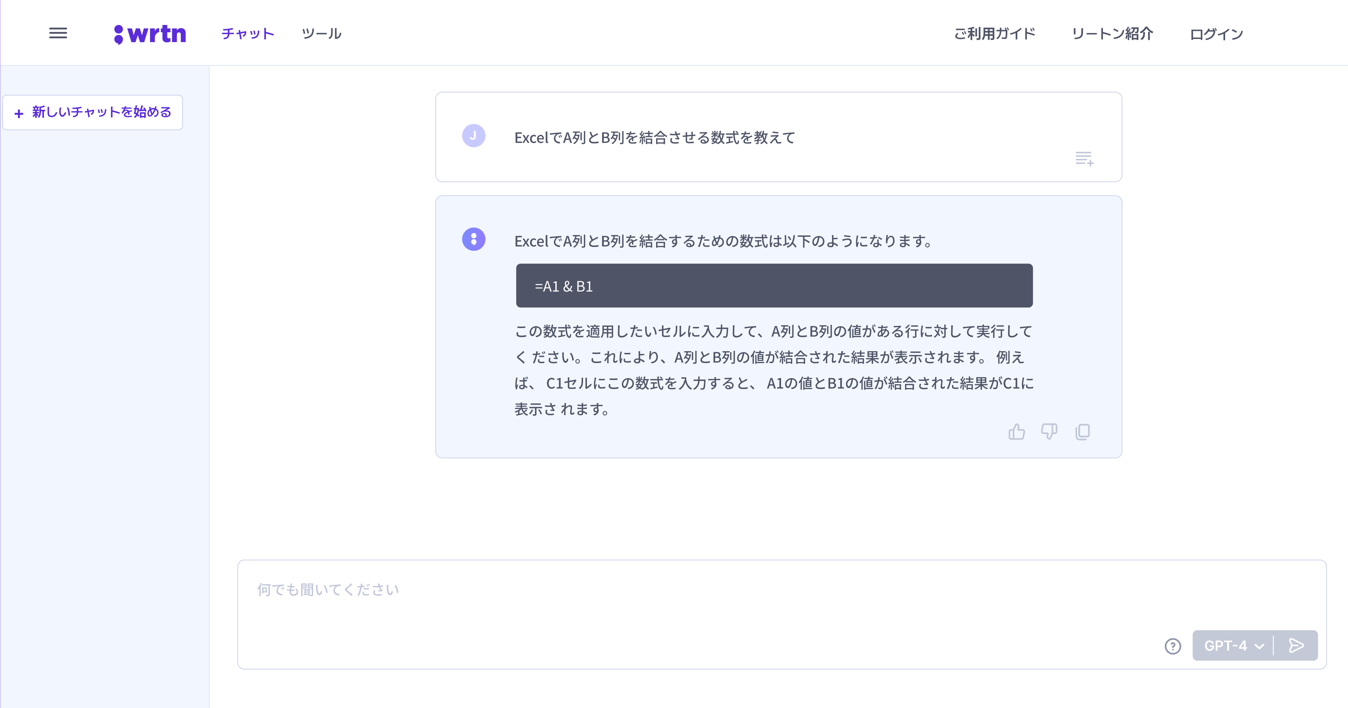Open the hamburger menu

click(x=58, y=33)
